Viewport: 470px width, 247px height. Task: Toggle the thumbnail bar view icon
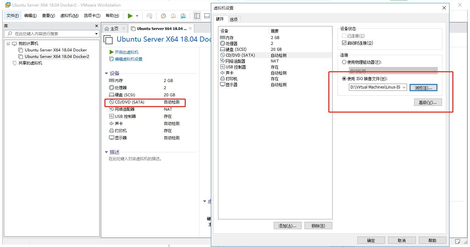[207, 16]
